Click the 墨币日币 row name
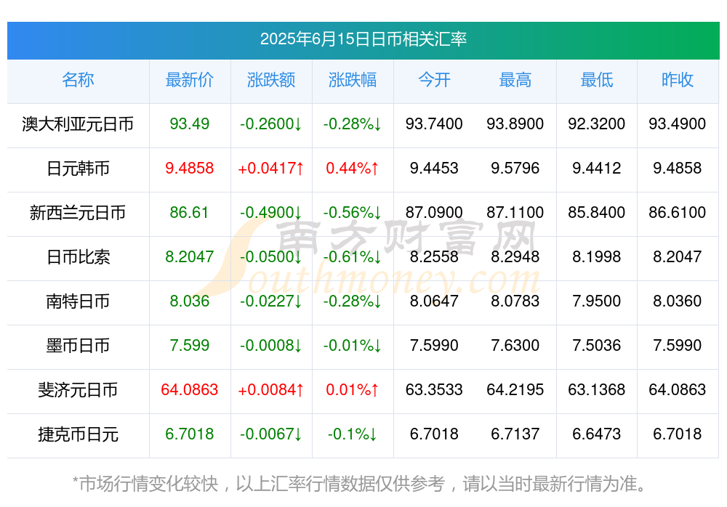Image resolution: width=727 pixels, height=507 pixels. coord(78,346)
